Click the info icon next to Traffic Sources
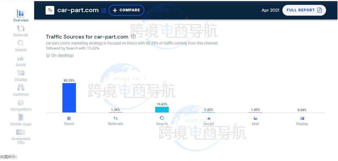Viewport: 338px width, 161px height. [133, 37]
